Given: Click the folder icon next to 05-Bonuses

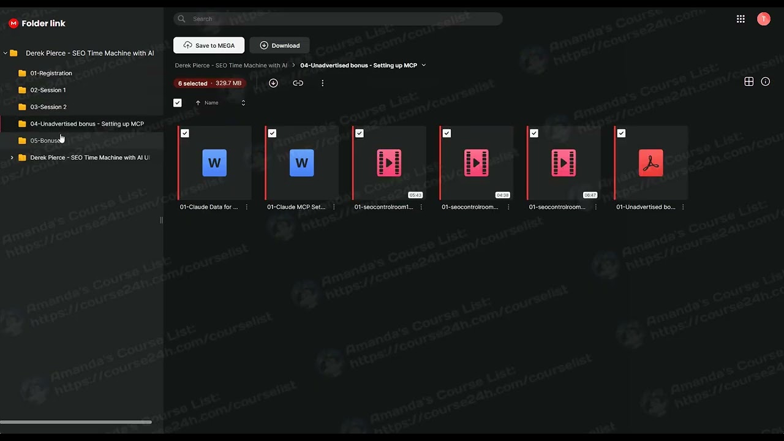Looking at the screenshot, I should click(x=22, y=140).
